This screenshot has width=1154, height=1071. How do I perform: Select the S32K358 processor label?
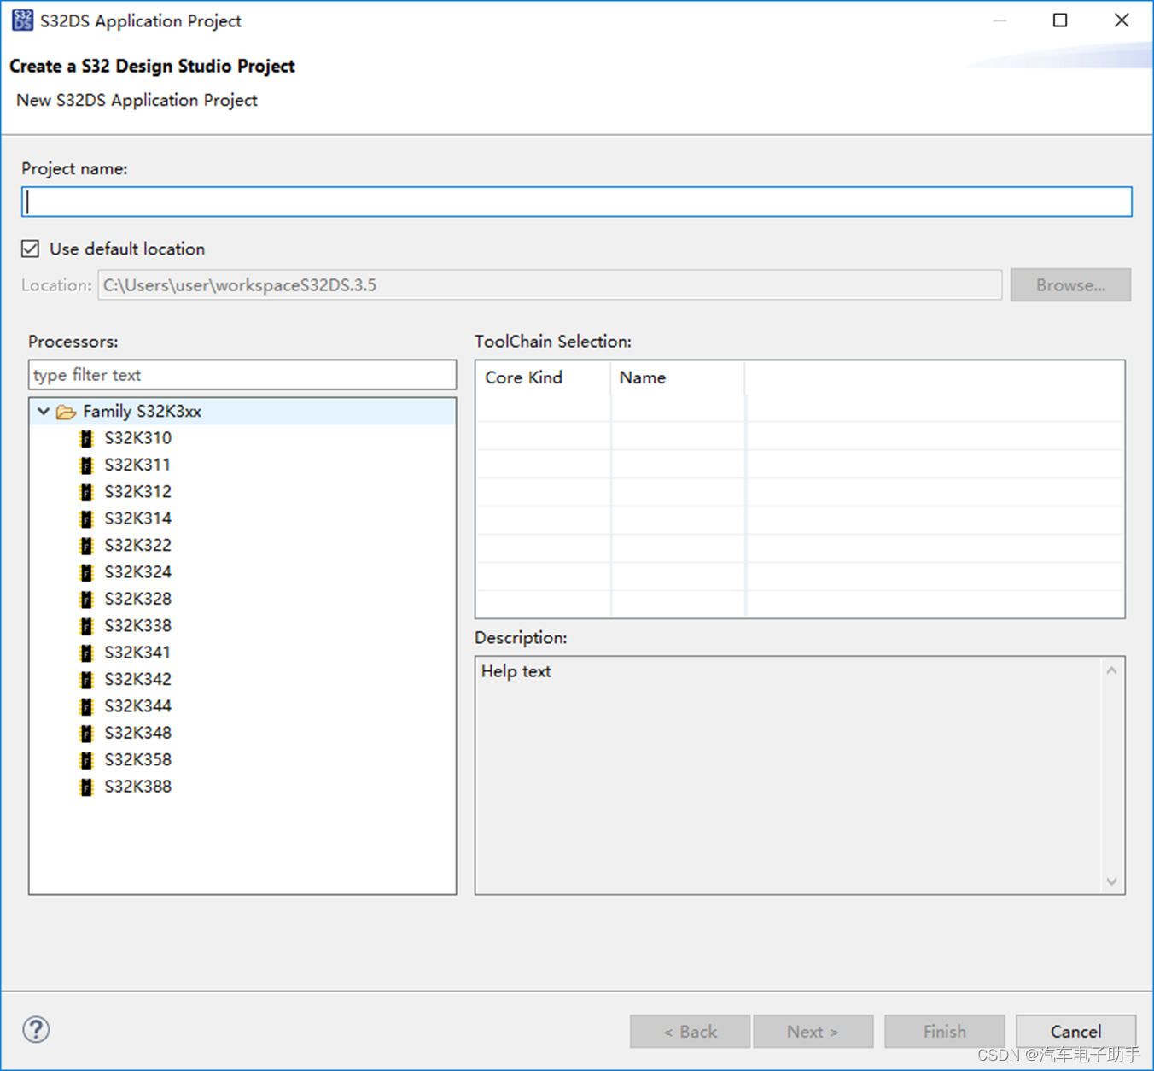click(137, 760)
